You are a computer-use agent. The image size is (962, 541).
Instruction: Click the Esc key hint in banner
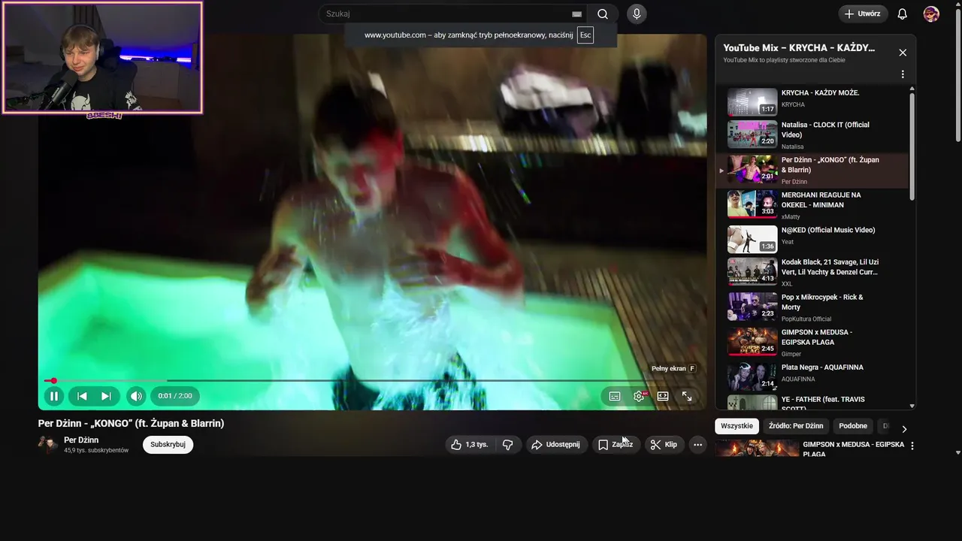585,35
